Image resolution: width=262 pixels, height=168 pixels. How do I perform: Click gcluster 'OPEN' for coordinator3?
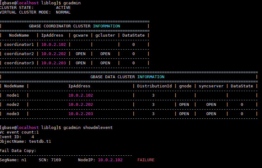pos(105,63)
